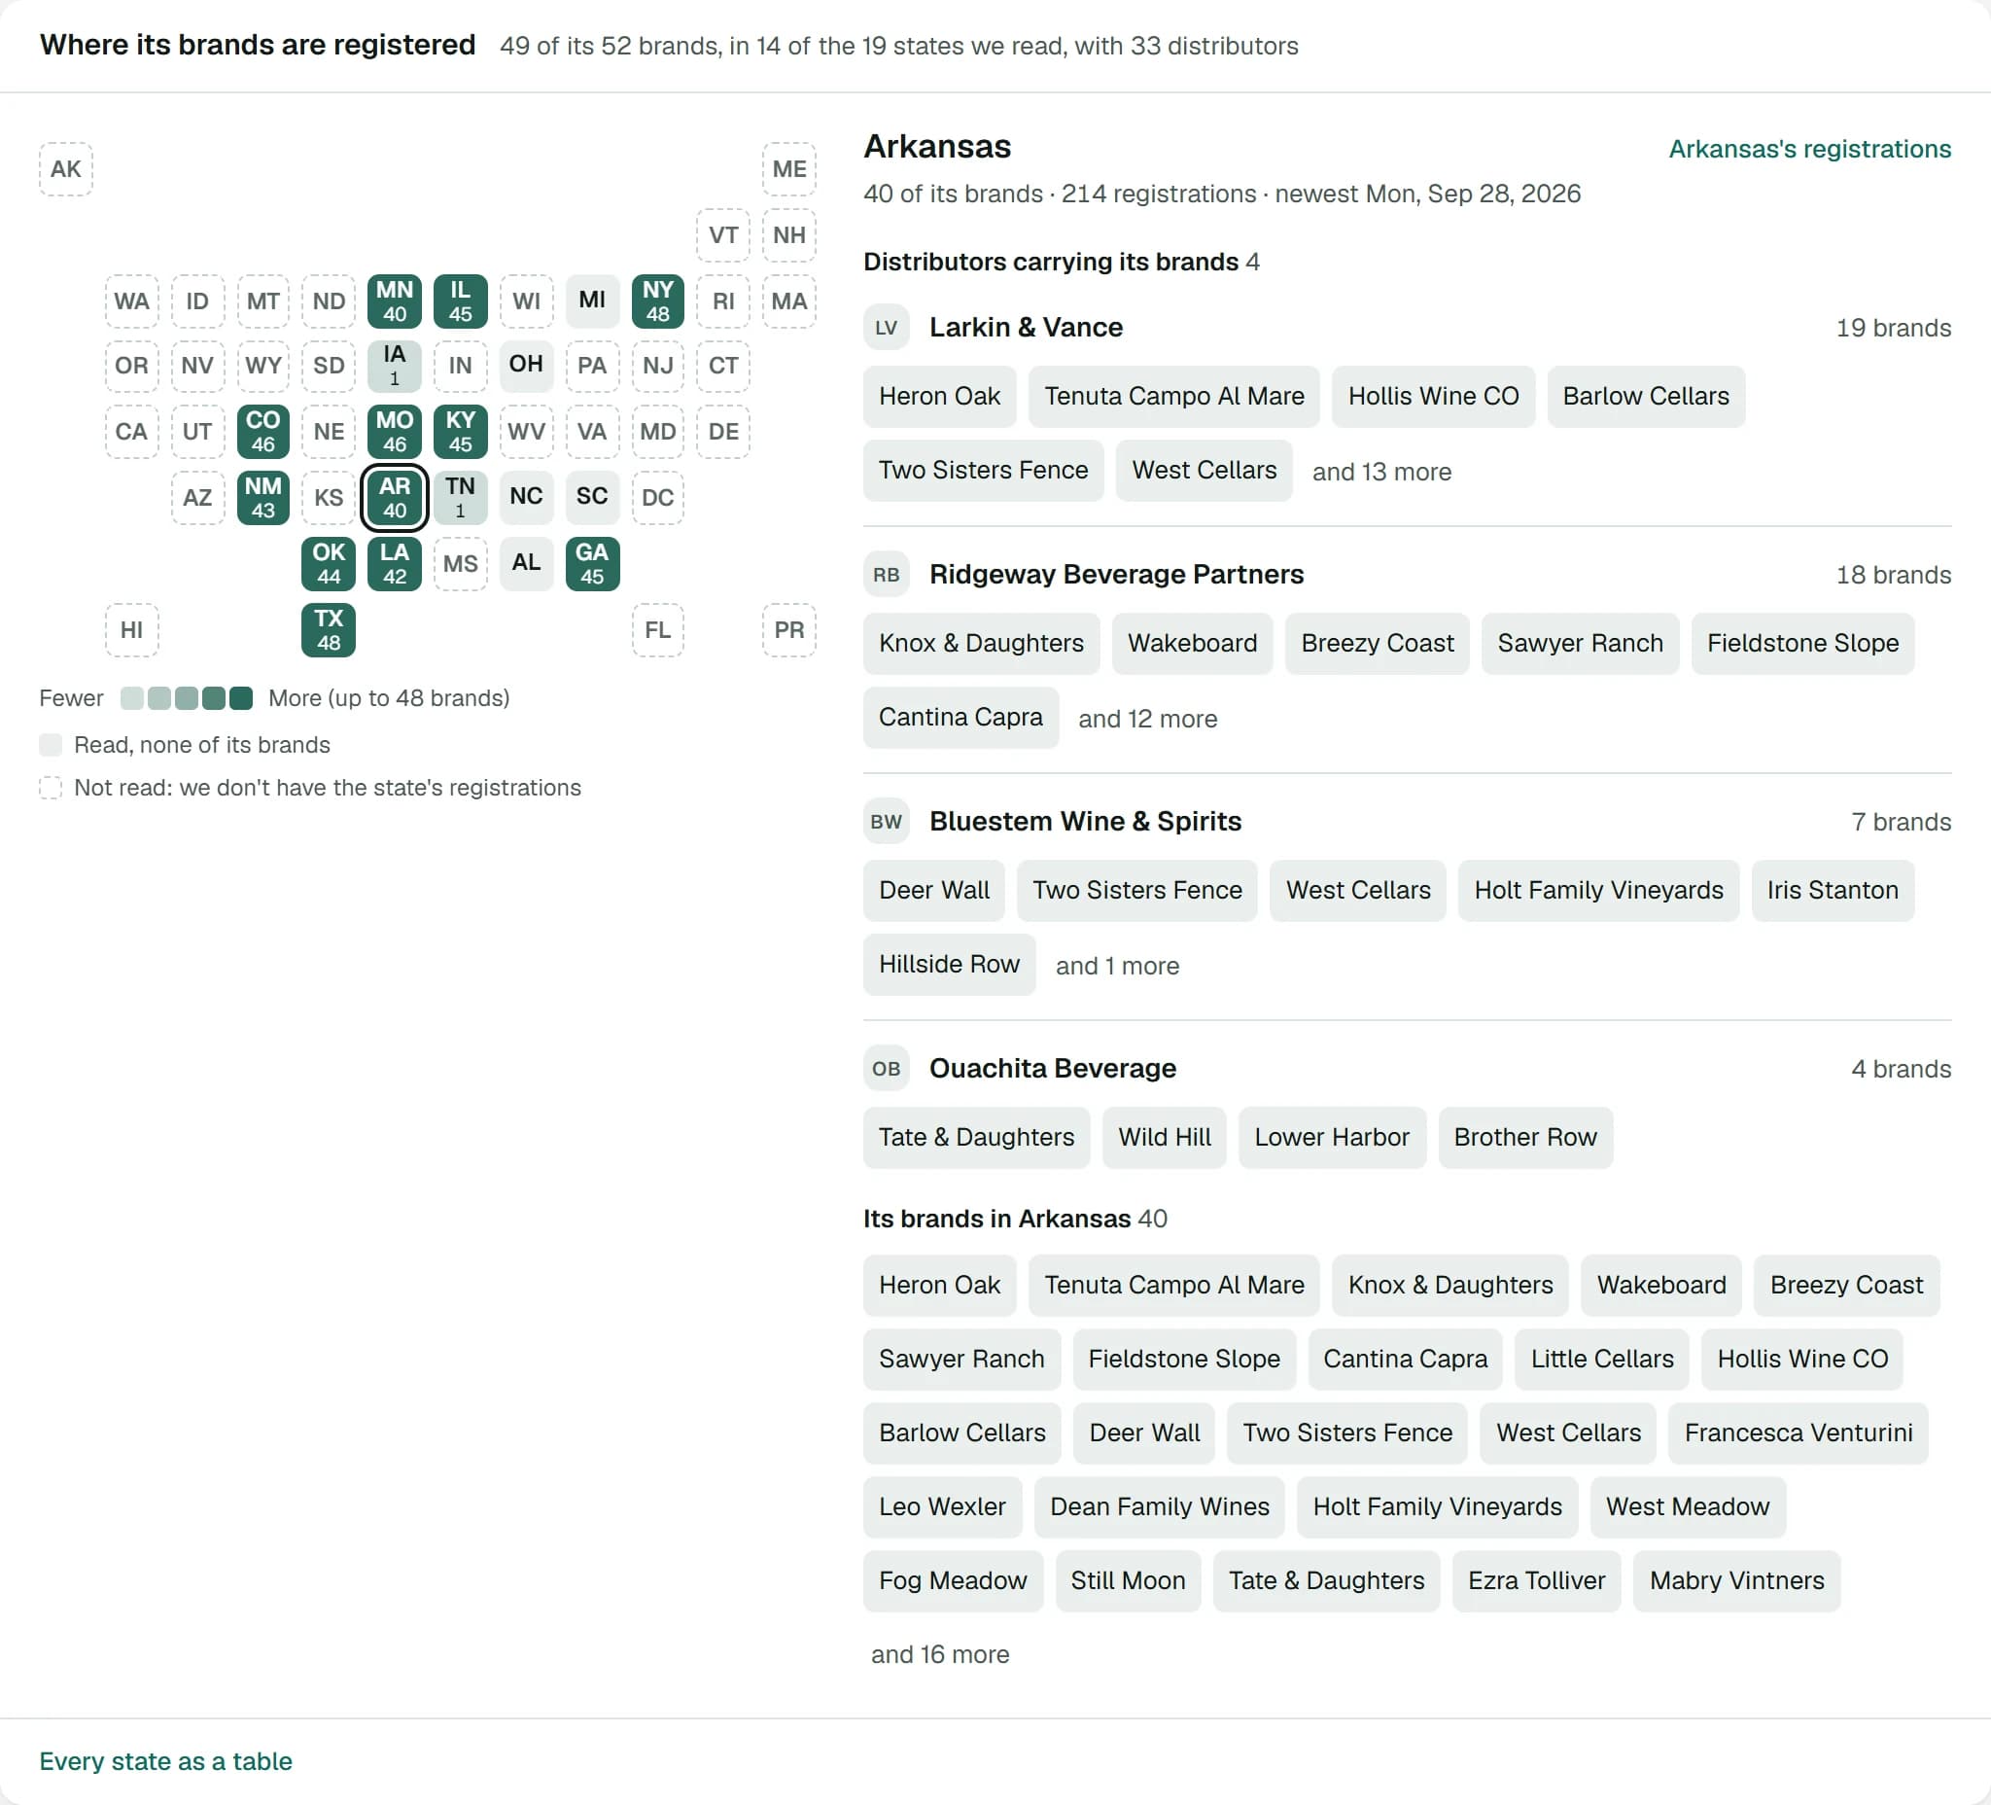Select the Iowa tile showing 1

click(x=394, y=366)
